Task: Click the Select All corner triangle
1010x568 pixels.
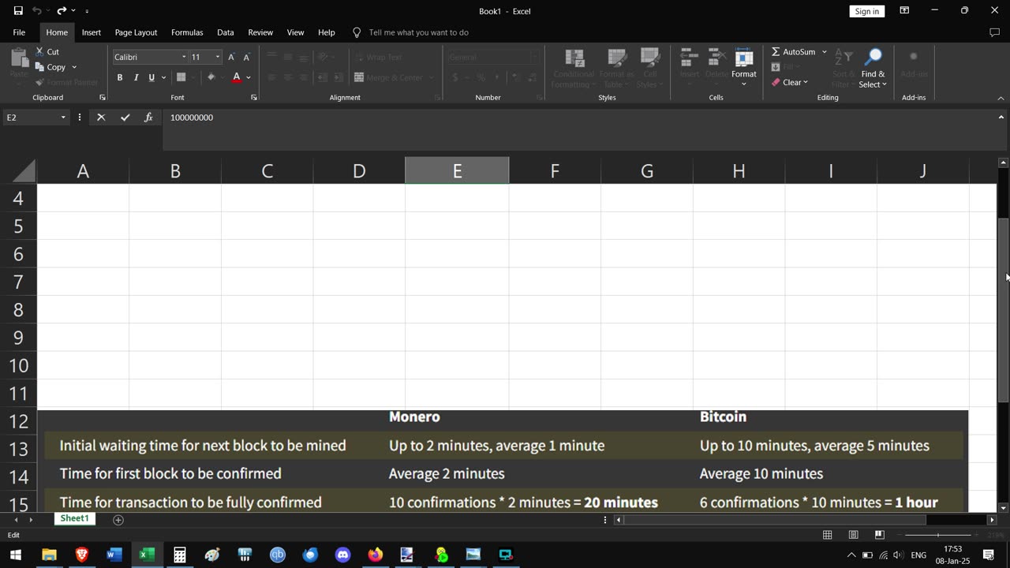Action: pos(24,171)
